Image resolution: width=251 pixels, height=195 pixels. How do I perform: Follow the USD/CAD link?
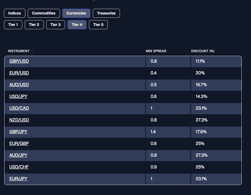click(19, 108)
